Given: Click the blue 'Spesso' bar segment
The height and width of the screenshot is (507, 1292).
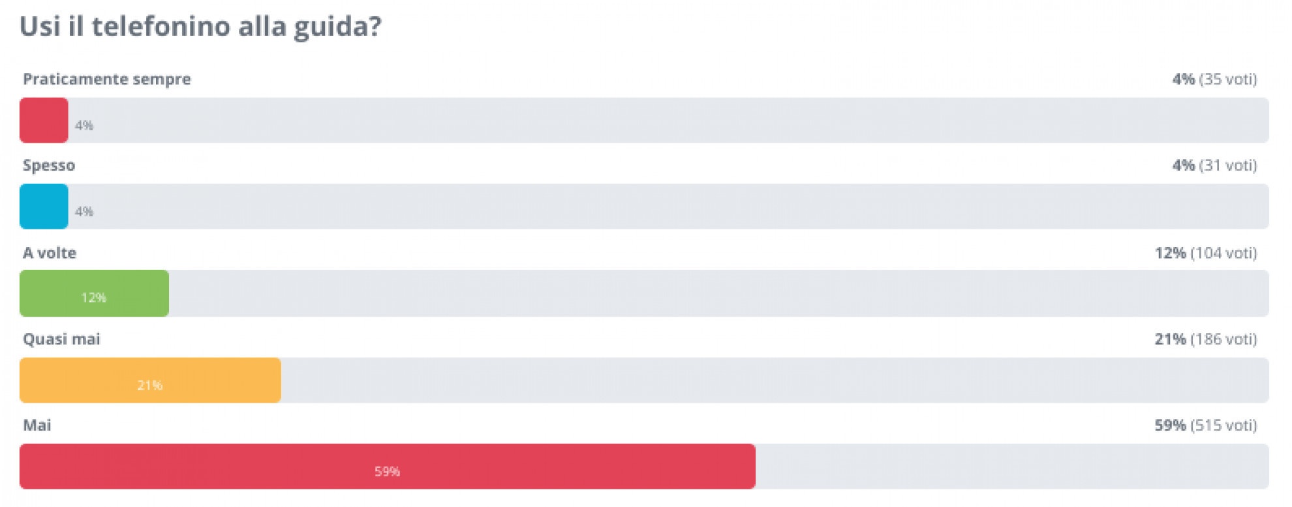Looking at the screenshot, I should [44, 207].
